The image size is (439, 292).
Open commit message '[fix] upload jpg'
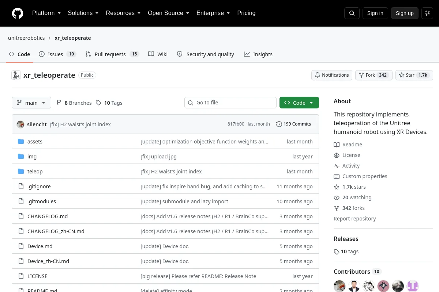[x=158, y=157]
